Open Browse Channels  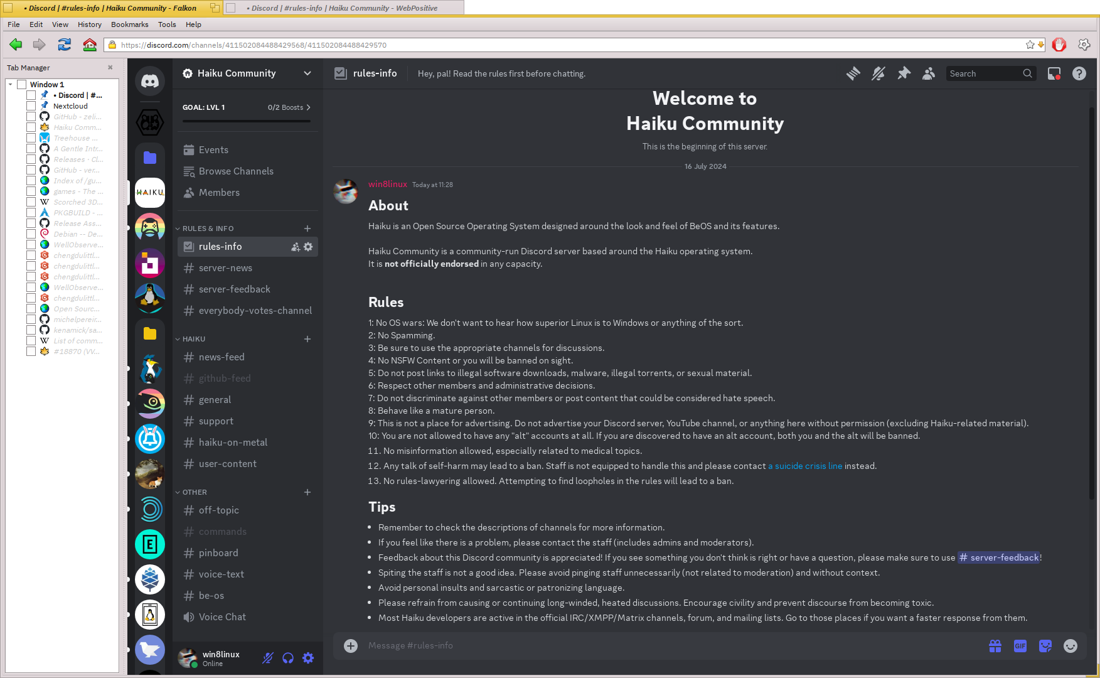pyautogui.click(x=248, y=171)
